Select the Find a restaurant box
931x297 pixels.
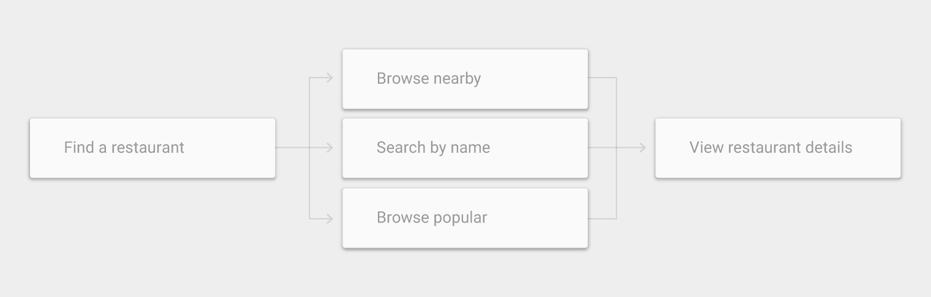[153, 148]
